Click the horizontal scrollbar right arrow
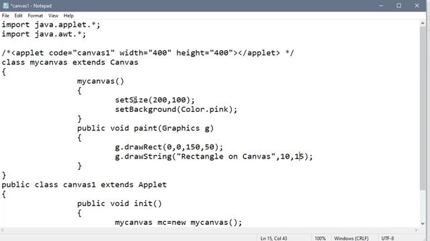 [x=417, y=230]
